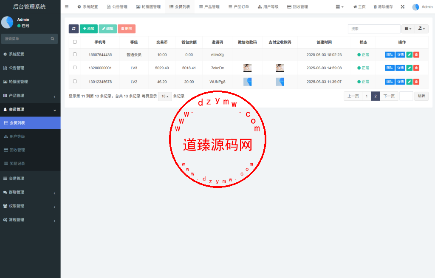Open 系统配置 in sidebar
Image resolution: width=435 pixels, height=278 pixels.
point(30,54)
